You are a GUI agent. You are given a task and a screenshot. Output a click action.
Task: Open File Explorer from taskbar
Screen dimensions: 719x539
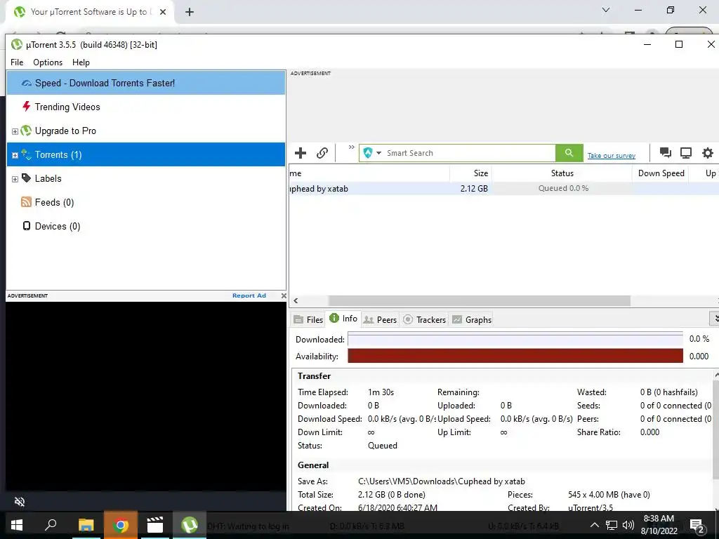[86, 525]
